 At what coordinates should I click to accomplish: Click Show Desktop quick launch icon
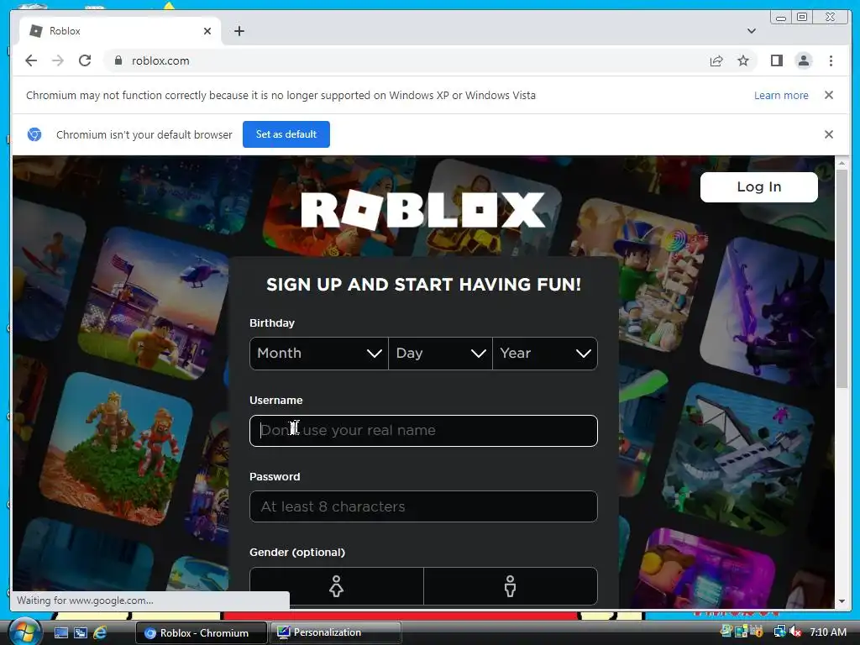click(x=60, y=632)
